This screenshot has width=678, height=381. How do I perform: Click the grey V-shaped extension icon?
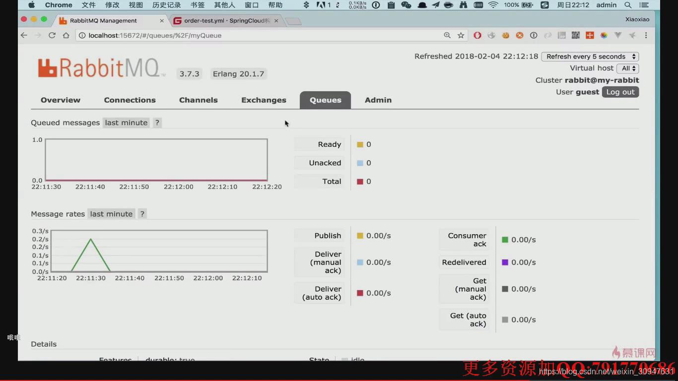pyautogui.click(x=618, y=35)
